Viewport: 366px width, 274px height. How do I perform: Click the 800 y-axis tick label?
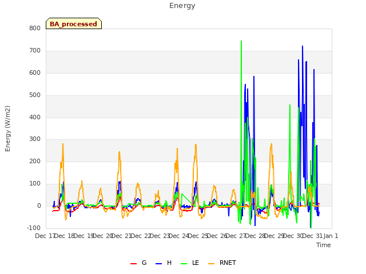(x=35, y=28)
